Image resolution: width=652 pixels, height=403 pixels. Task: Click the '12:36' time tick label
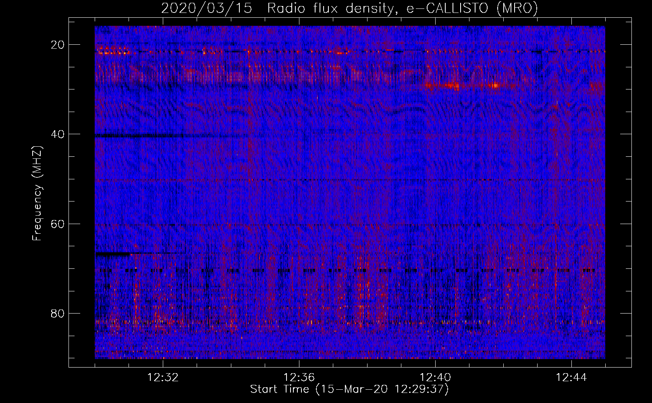point(299,378)
